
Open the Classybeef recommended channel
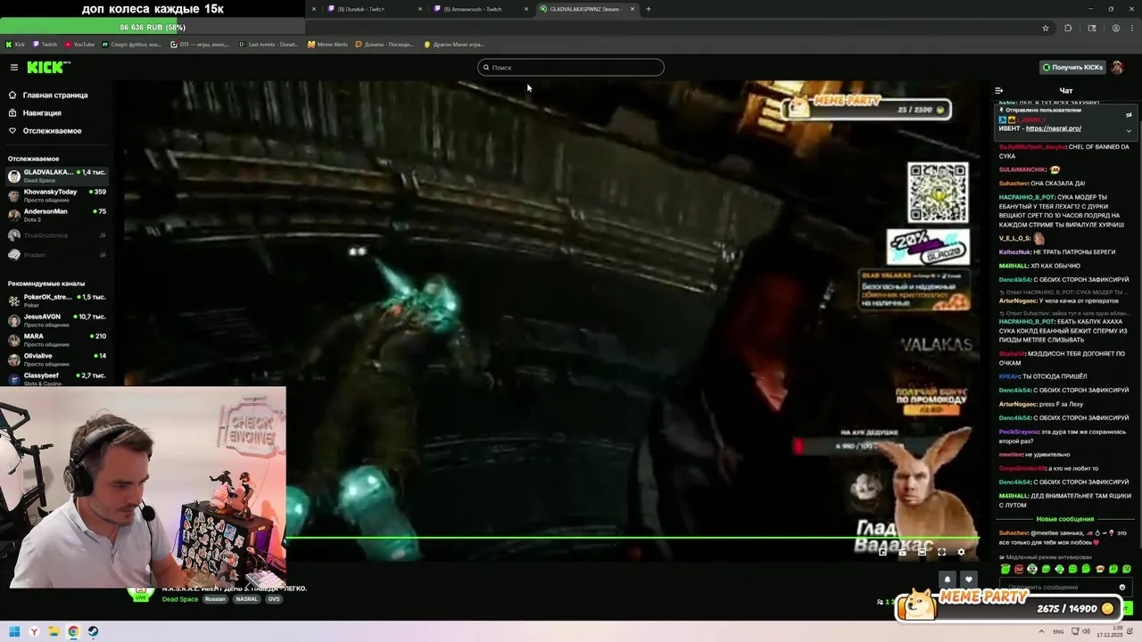point(57,379)
